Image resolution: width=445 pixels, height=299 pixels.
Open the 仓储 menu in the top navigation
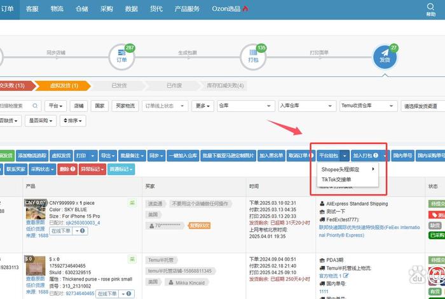click(x=82, y=9)
